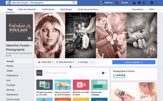This screenshot has height=101, width=163.
Task: Click the Toujours ouvert status text
Action: pyautogui.click(x=120, y=77)
